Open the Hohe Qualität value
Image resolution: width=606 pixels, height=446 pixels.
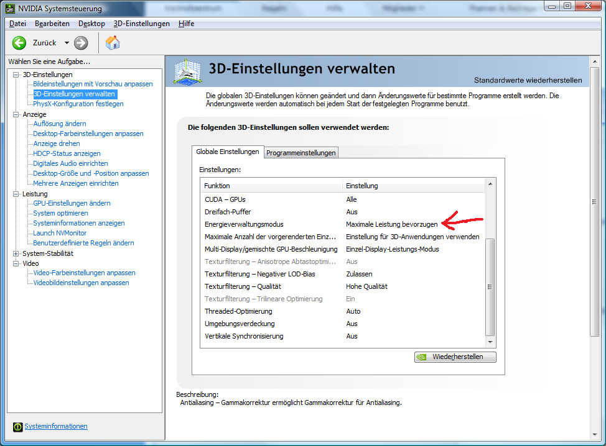point(366,286)
